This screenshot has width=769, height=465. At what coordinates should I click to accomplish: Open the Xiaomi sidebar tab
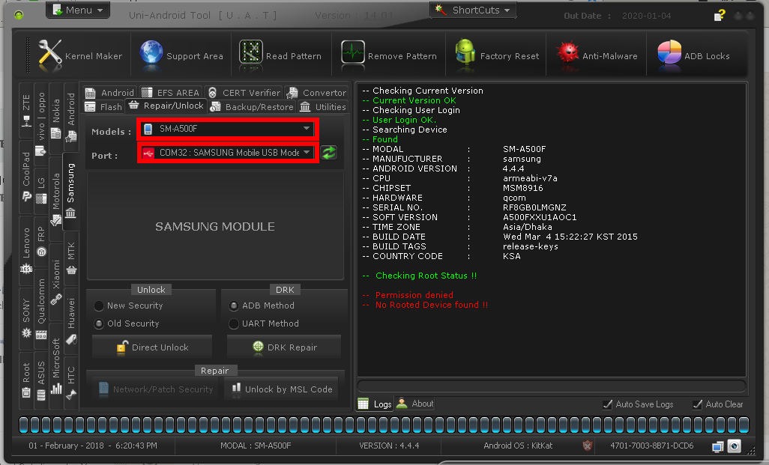tap(56, 282)
